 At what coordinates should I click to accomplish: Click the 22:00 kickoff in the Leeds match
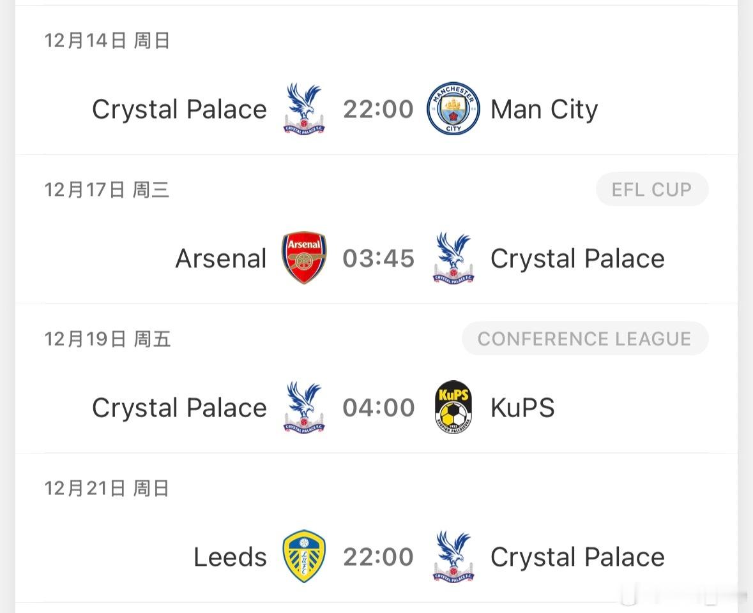tap(378, 557)
